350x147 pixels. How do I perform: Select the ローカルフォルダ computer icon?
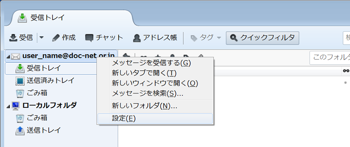16,106
